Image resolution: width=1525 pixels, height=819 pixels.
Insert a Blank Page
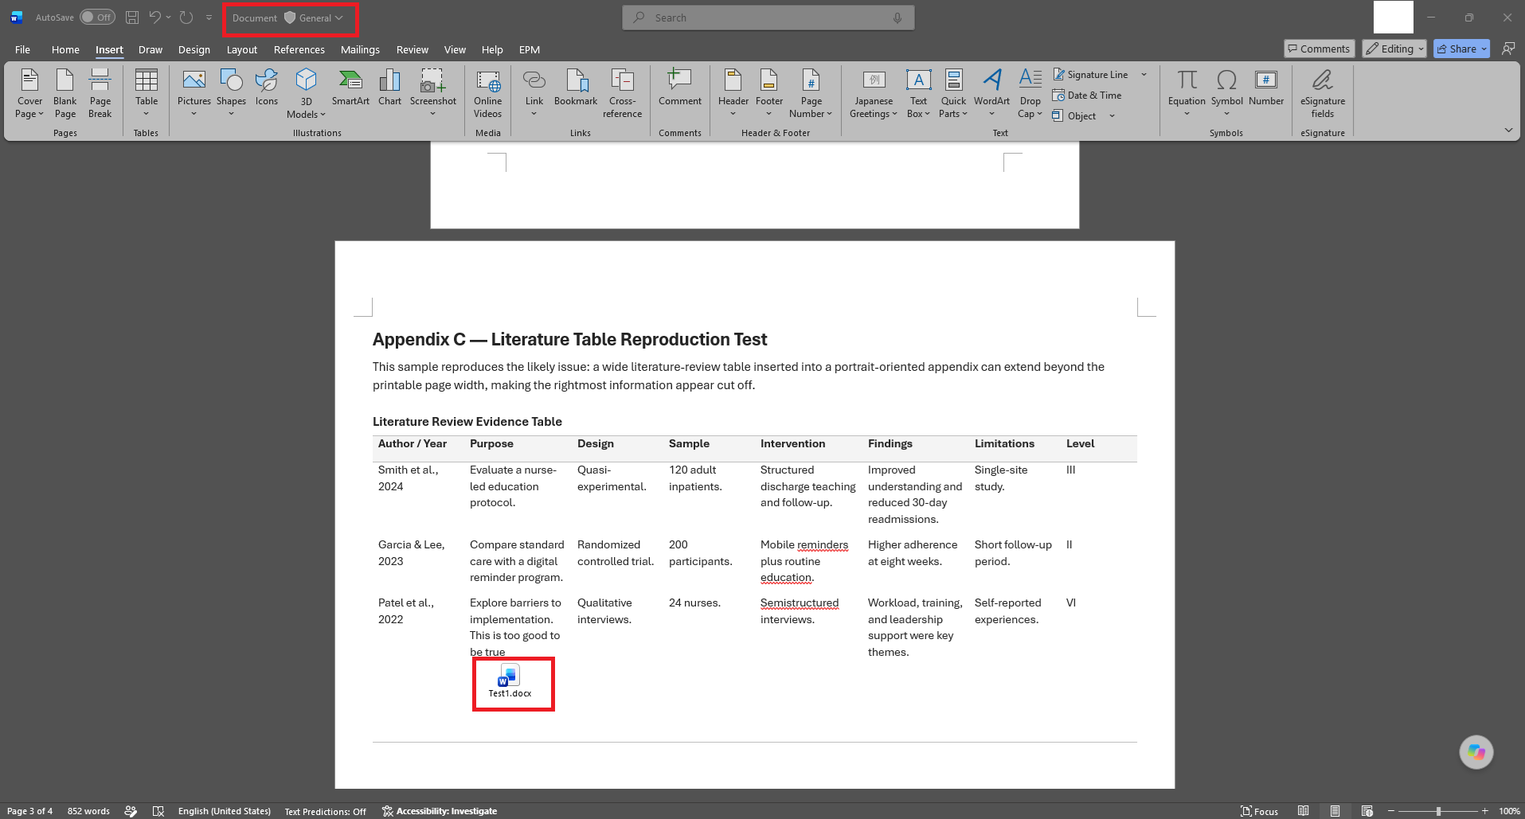[x=65, y=93]
